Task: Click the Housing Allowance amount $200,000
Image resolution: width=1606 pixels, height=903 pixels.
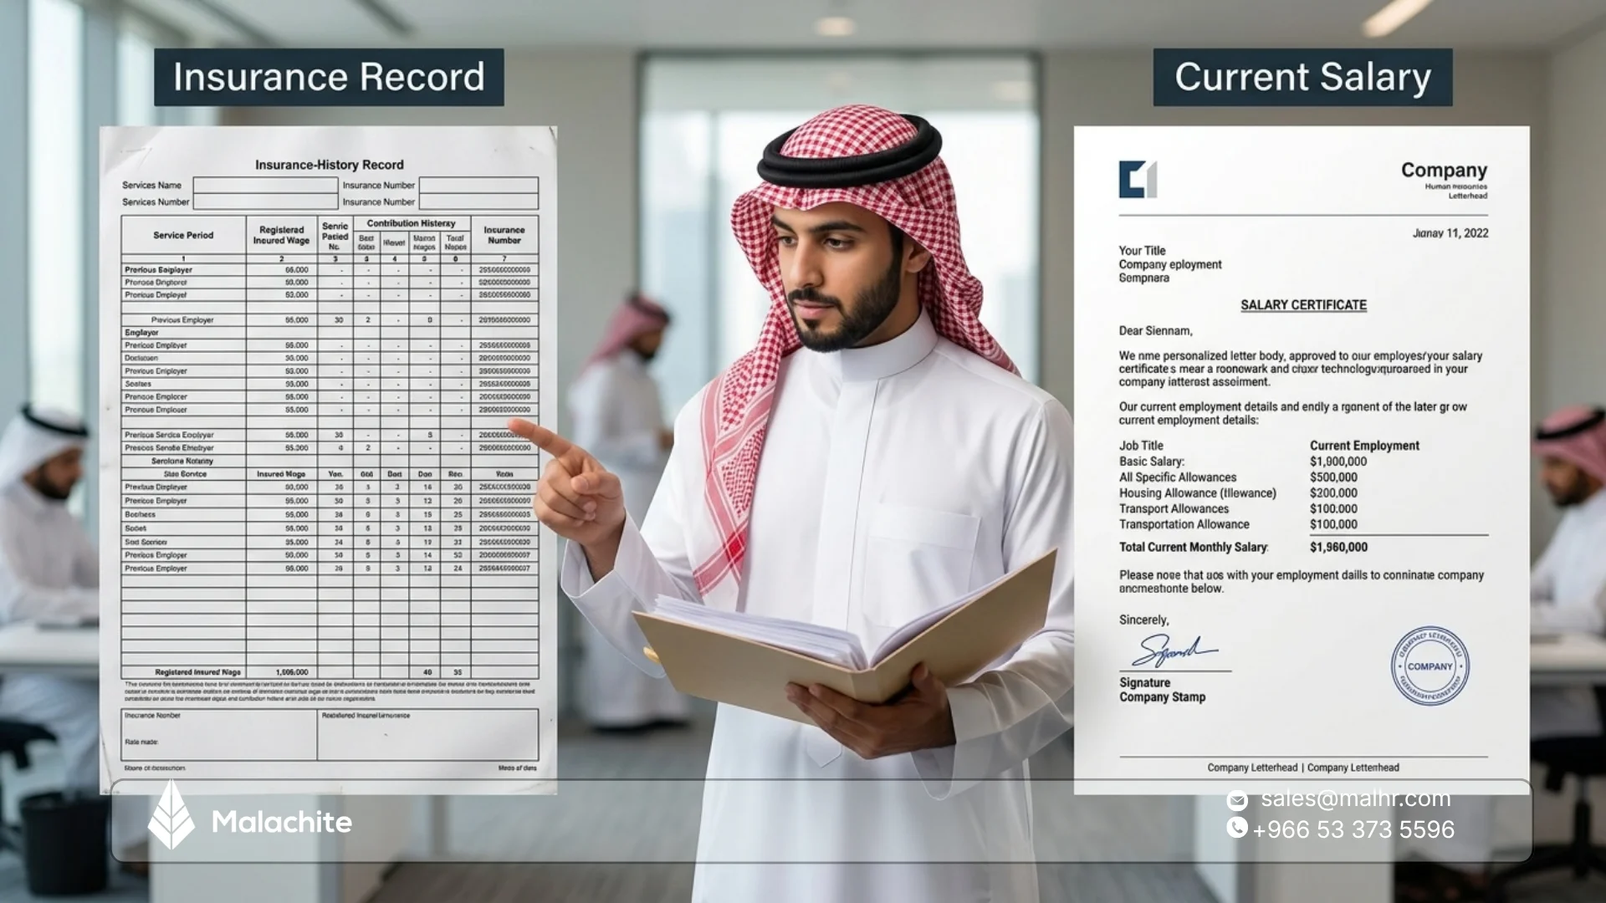Action: pos(1333,493)
